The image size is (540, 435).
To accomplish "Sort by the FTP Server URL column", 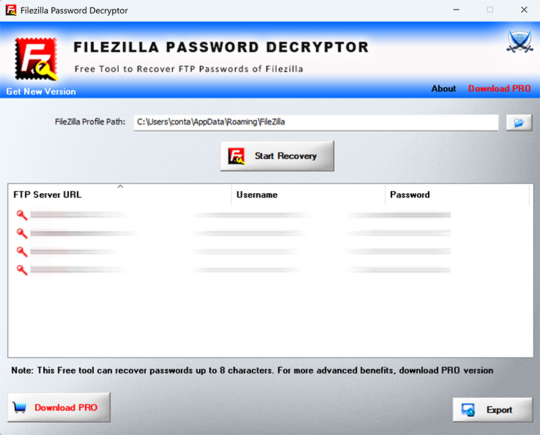I will pyautogui.click(x=47, y=195).
